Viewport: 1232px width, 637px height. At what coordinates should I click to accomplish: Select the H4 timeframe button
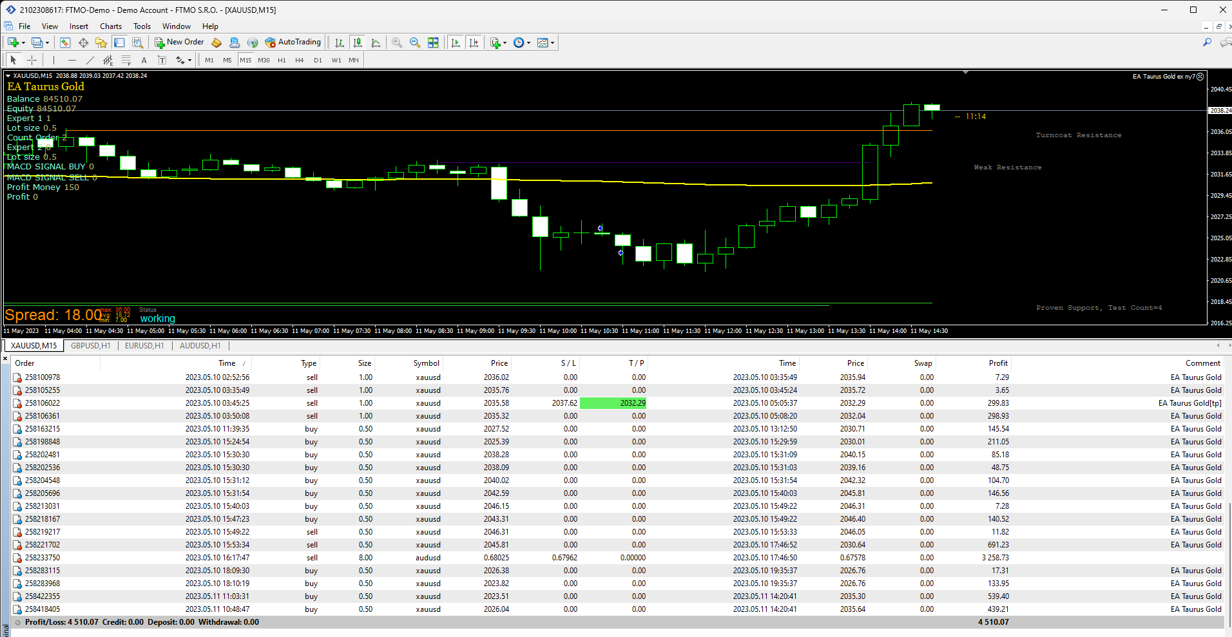(299, 60)
